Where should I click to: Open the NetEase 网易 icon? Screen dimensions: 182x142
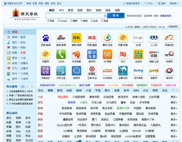point(92,38)
